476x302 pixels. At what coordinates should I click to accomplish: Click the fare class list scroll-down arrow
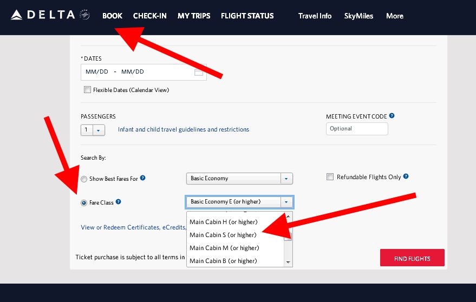click(x=288, y=262)
